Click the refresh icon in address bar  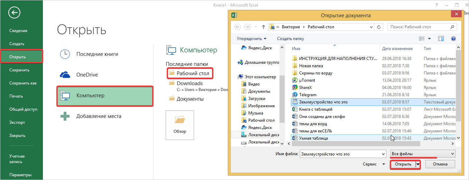point(379,27)
